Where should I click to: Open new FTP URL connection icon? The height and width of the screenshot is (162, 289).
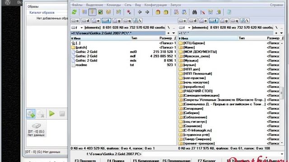pos(184,12)
